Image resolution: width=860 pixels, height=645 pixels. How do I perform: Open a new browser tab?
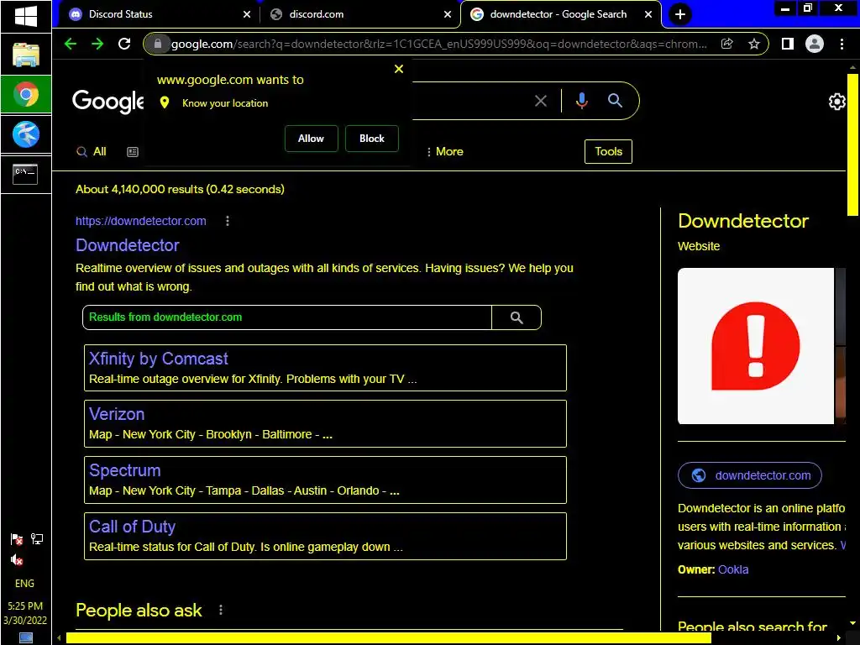pyautogui.click(x=680, y=14)
